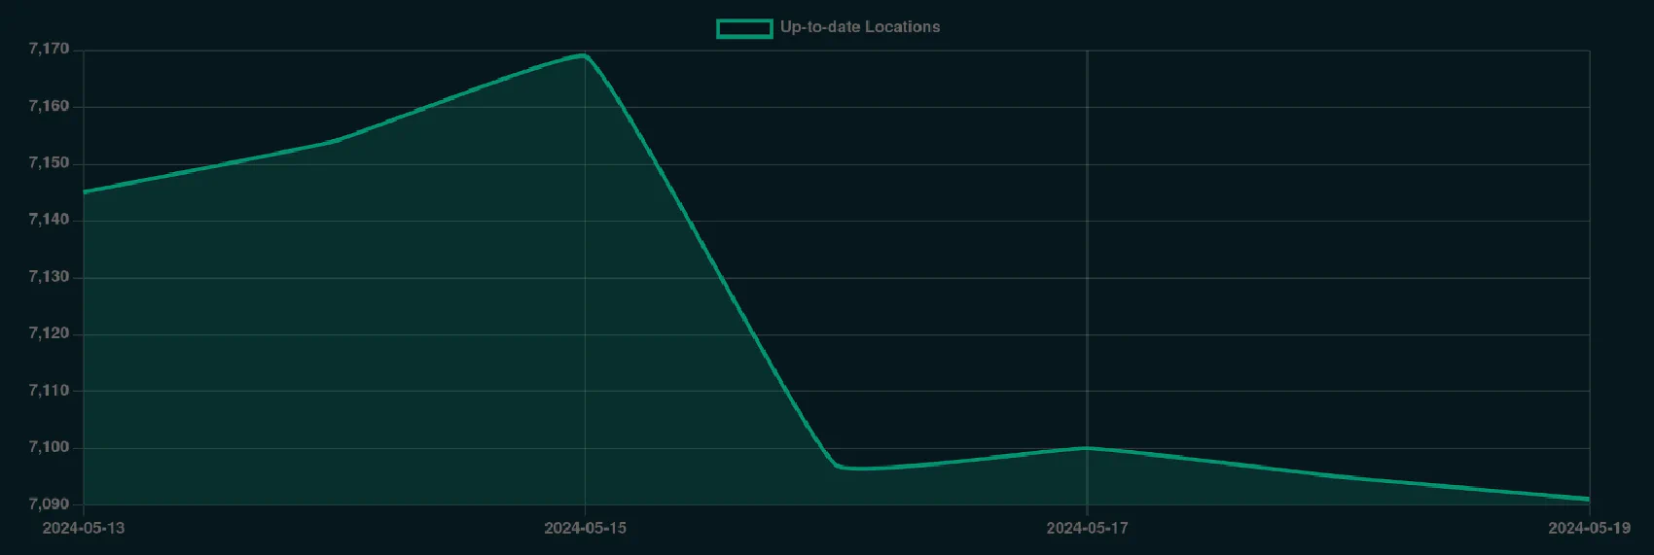Click the 7,130 y-axis label
Image resolution: width=1654 pixels, height=555 pixels.
click(49, 277)
